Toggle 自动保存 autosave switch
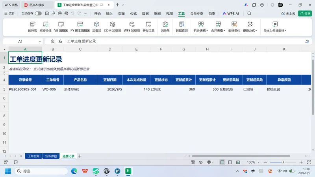Viewport: 315px width, 177px height. tap(38, 13)
